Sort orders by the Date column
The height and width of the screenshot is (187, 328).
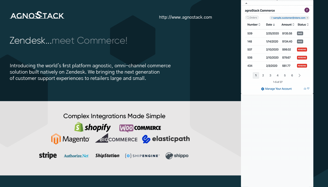point(270,25)
